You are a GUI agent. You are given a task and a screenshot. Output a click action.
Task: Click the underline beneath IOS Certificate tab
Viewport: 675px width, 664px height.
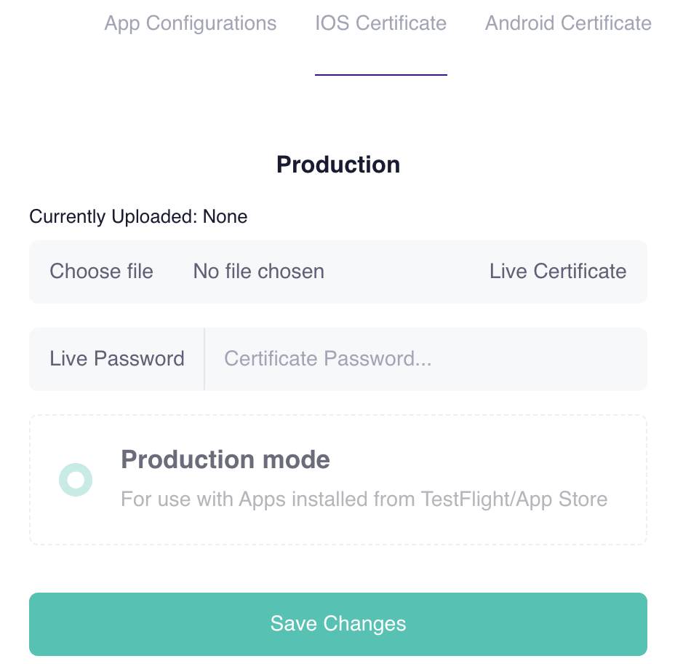click(380, 74)
